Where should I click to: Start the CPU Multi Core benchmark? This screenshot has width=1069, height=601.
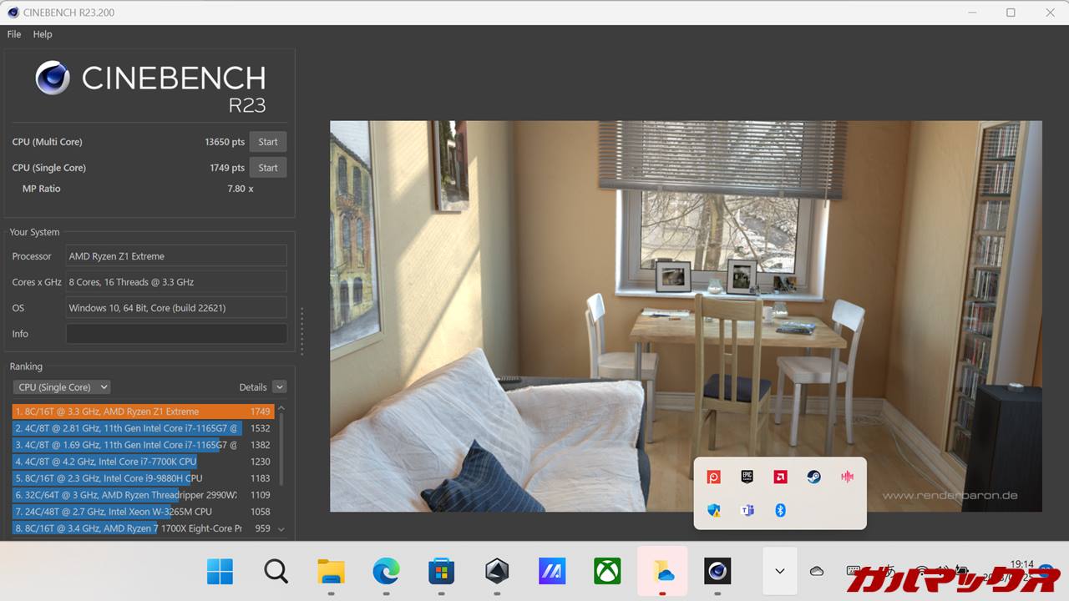[x=267, y=142]
